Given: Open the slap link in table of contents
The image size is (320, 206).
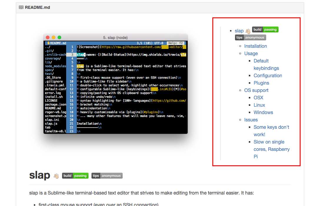Looking at the screenshot, I should point(239,31).
